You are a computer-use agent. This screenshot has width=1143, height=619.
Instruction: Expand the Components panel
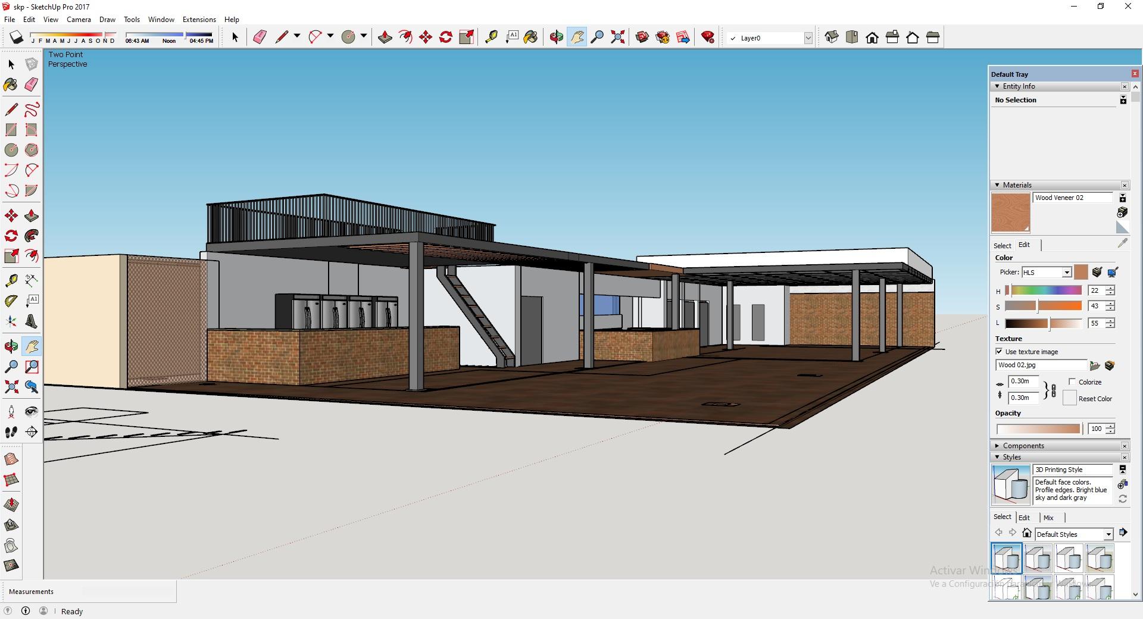click(1023, 446)
